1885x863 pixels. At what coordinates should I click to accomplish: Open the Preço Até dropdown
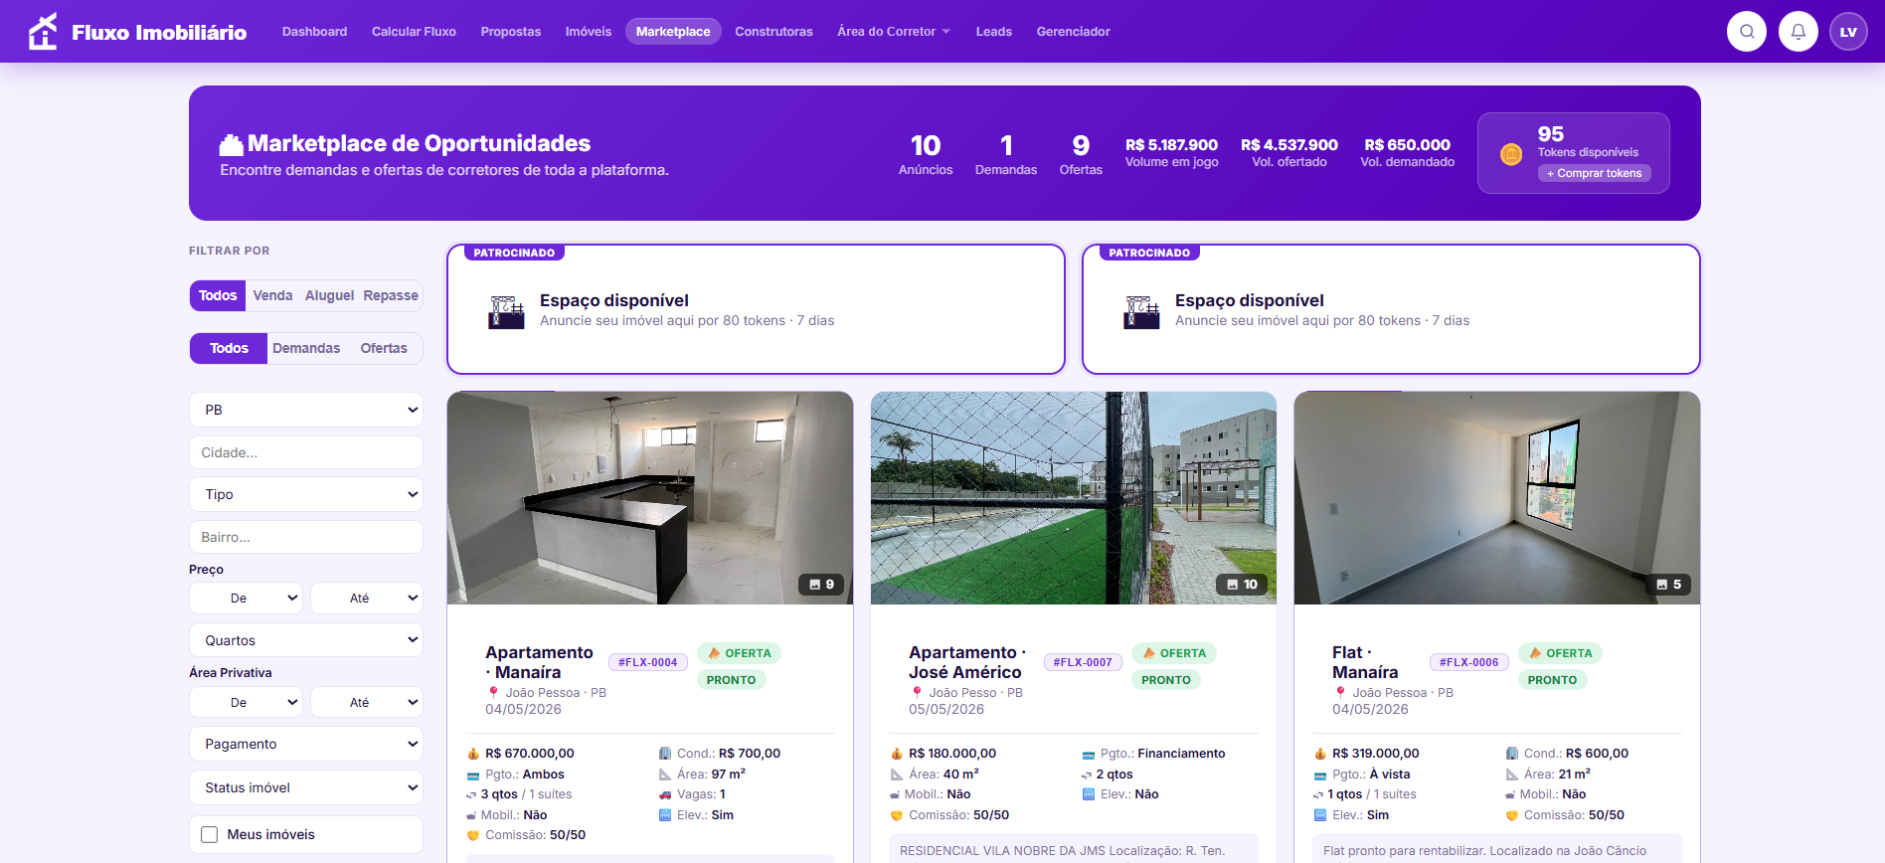pyautogui.click(x=367, y=598)
